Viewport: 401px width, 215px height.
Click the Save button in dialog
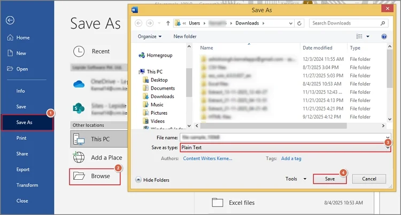330,179
